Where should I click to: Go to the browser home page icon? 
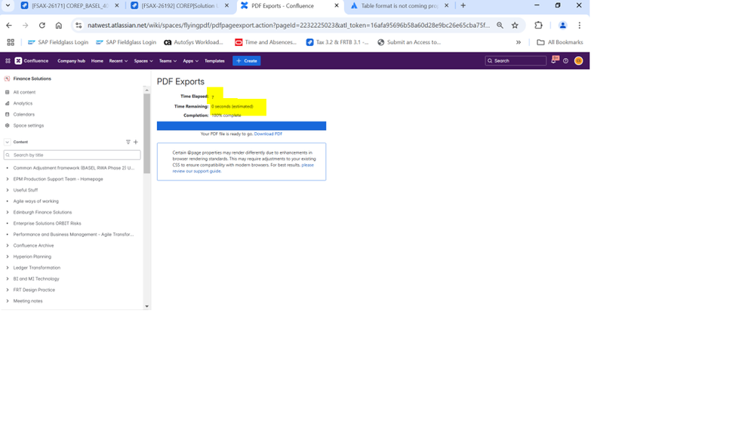(59, 25)
